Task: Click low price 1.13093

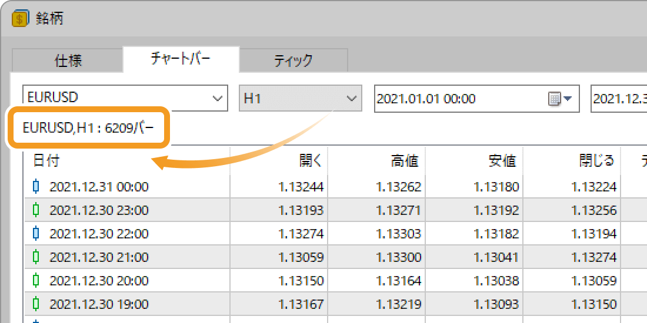Action: [x=496, y=305]
